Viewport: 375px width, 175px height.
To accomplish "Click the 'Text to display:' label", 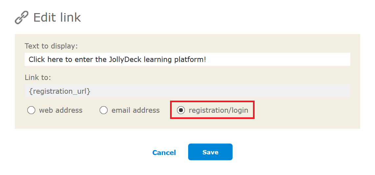I will [51, 46].
